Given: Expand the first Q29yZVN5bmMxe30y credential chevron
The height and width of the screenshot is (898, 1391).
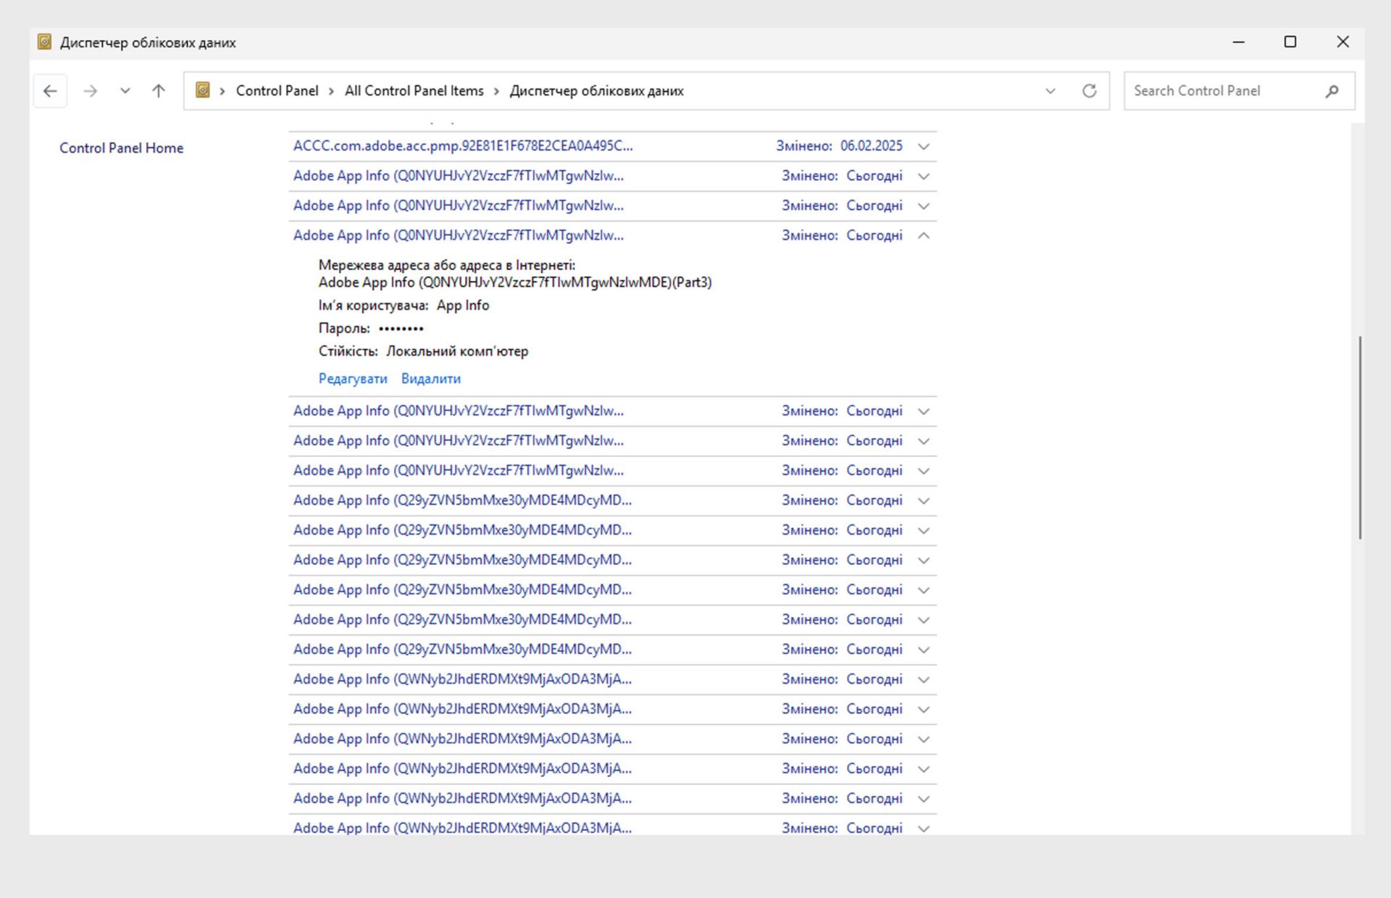Looking at the screenshot, I should pos(924,500).
